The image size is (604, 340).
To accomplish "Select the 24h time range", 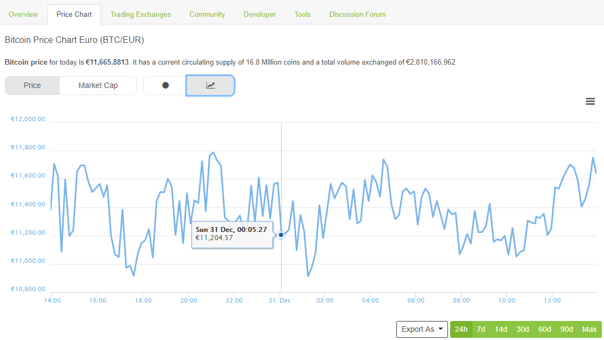I will 461,329.
